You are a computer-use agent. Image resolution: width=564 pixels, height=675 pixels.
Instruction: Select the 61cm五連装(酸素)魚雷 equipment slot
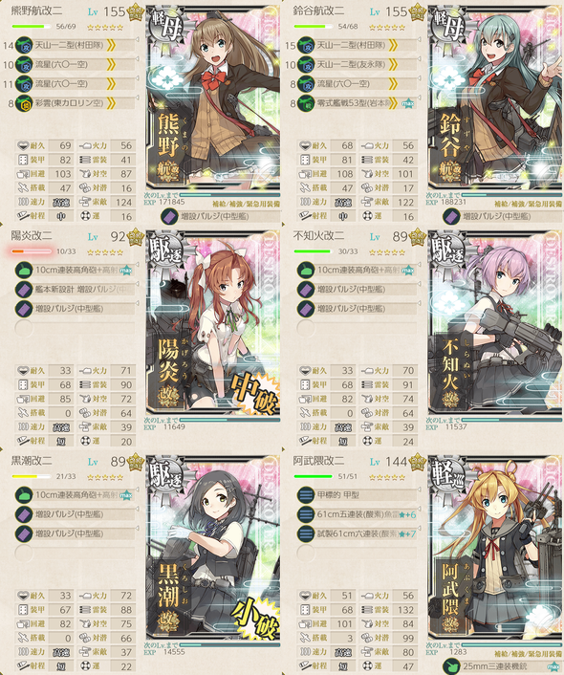click(x=358, y=514)
